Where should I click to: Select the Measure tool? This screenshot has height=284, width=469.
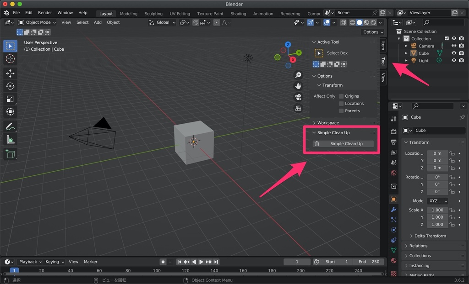pos(10,139)
